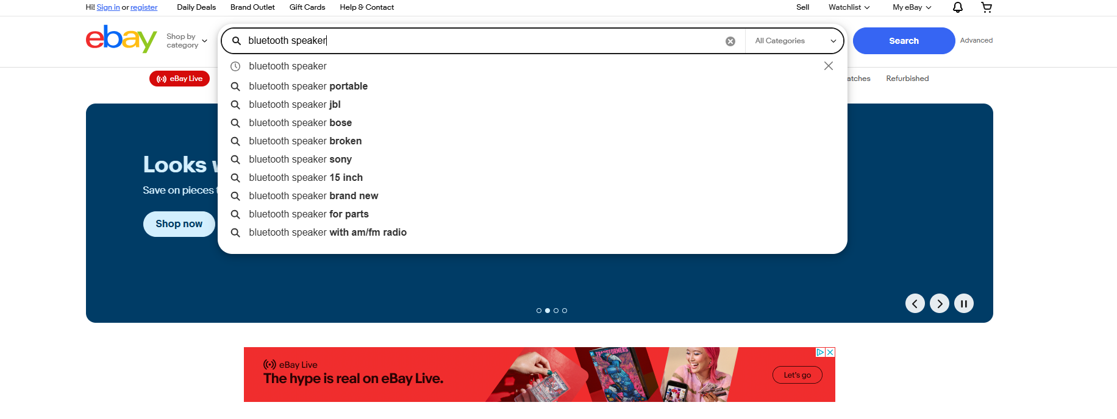1117x419 pixels.
Task: Click the eBay logo
Action: coord(121,39)
